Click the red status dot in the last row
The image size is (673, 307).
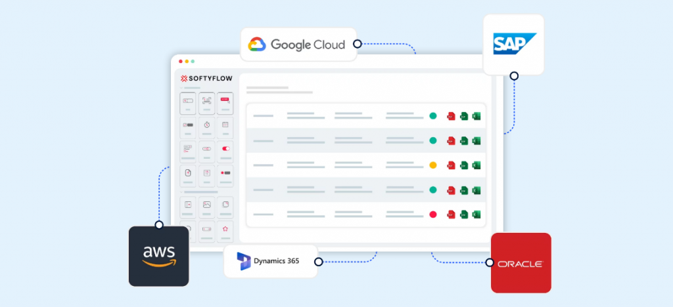coord(433,215)
